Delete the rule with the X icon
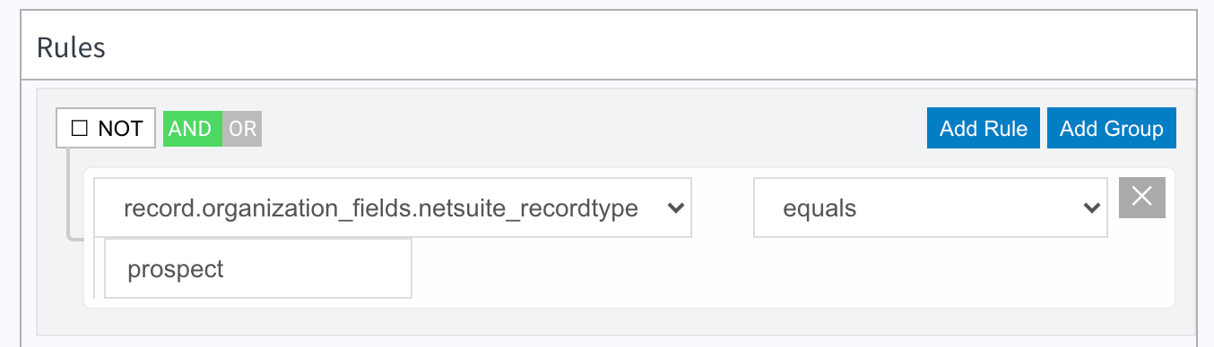This screenshot has height=347, width=1214. pos(1141,198)
